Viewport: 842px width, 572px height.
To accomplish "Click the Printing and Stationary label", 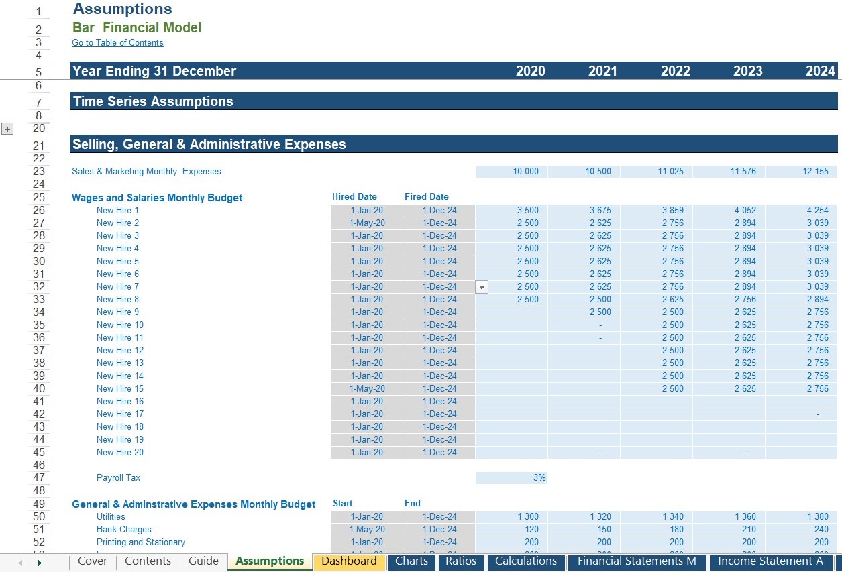I will pos(140,542).
